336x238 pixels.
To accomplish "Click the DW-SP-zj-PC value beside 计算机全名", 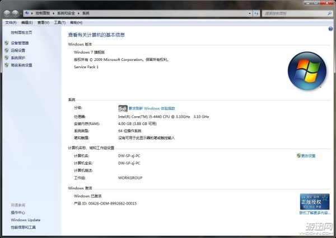I will [129, 163].
